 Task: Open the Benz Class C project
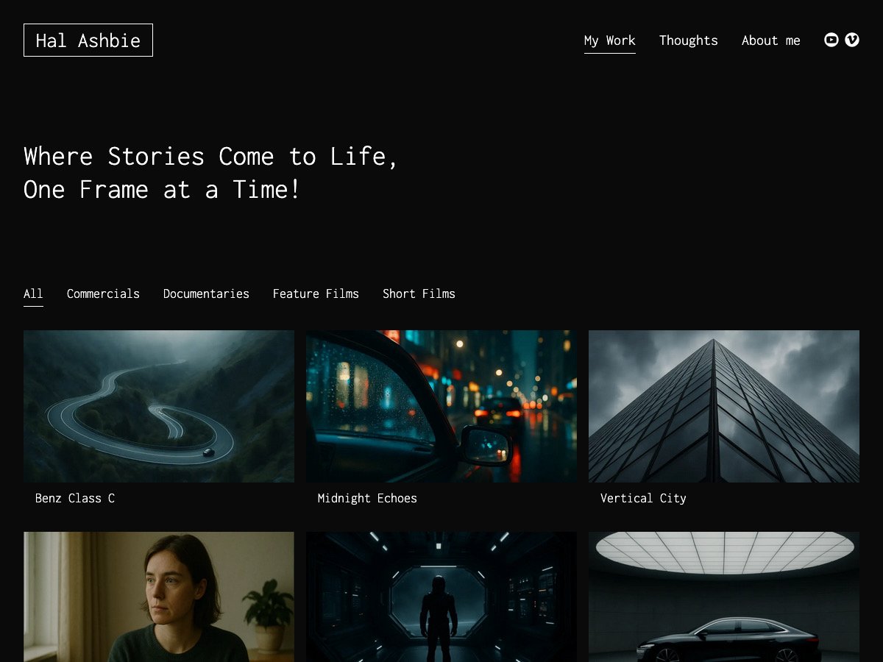click(159, 406)
